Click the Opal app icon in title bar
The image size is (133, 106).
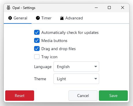click(8, 8)
